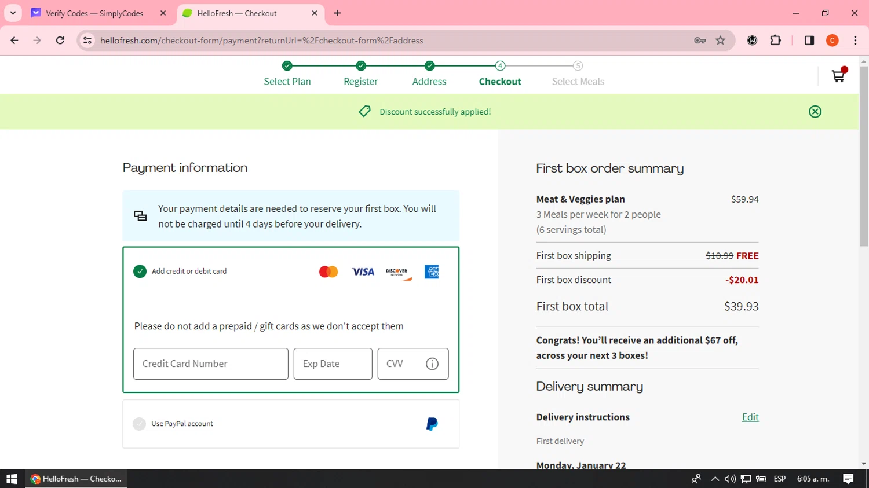The height and width of the screenshot is (488, 869).
Task: View site information for hellofresh.com
Action: (87, 41)
